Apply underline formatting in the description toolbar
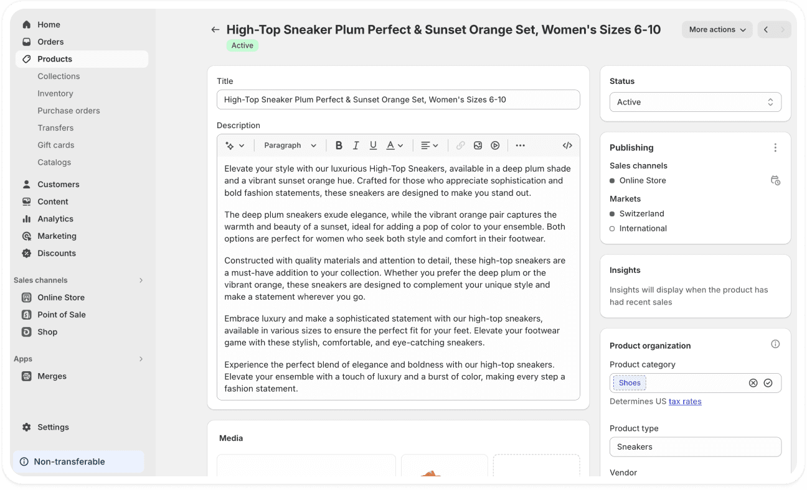 [373, 145]
